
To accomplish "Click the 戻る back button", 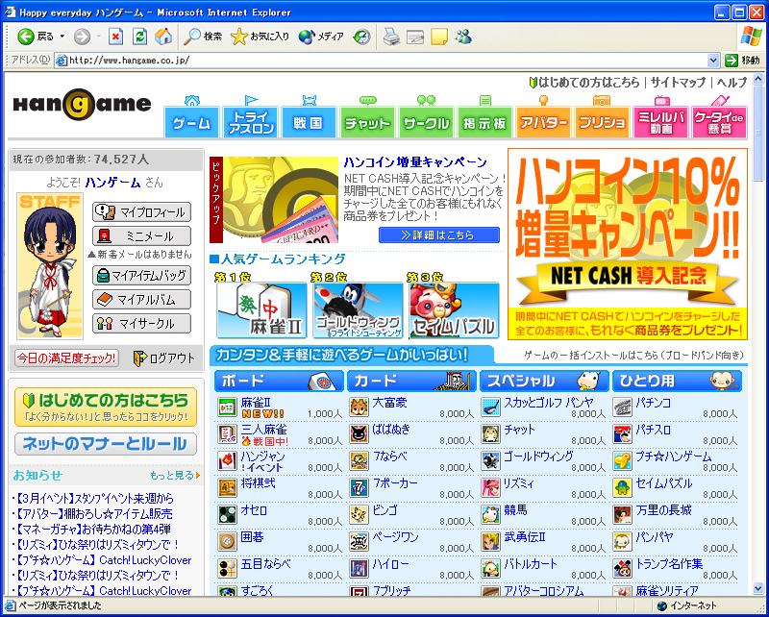I will (36, 37).
